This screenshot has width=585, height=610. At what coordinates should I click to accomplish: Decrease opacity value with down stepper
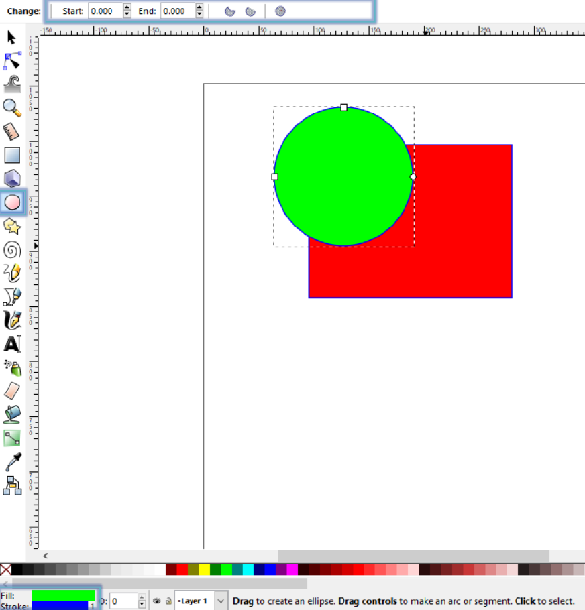142,605
